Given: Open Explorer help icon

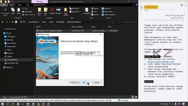Looking at the screenshot, I should pos(137,5).
